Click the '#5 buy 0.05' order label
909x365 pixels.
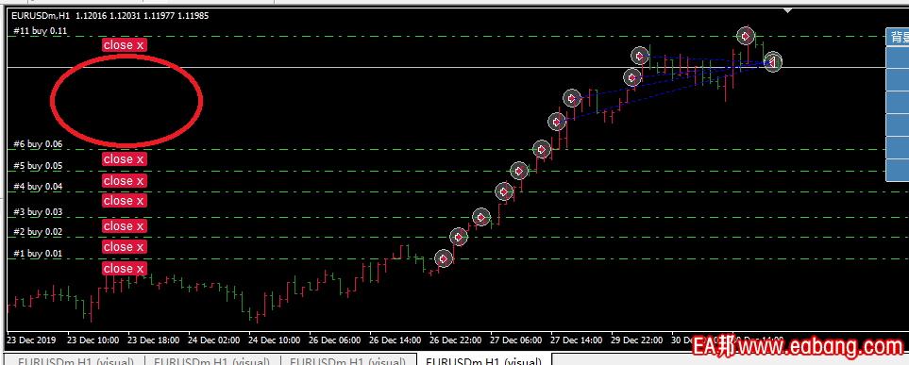coord(38,166)
